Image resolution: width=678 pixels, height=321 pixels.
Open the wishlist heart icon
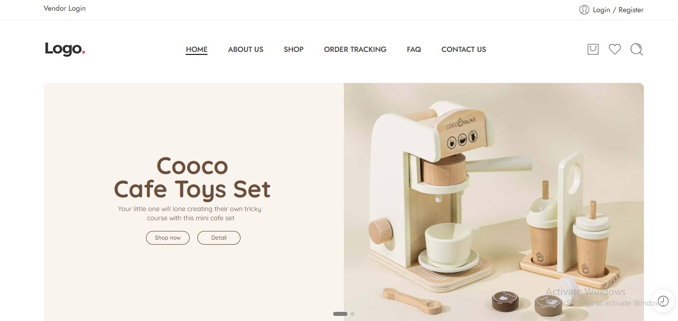615,49
